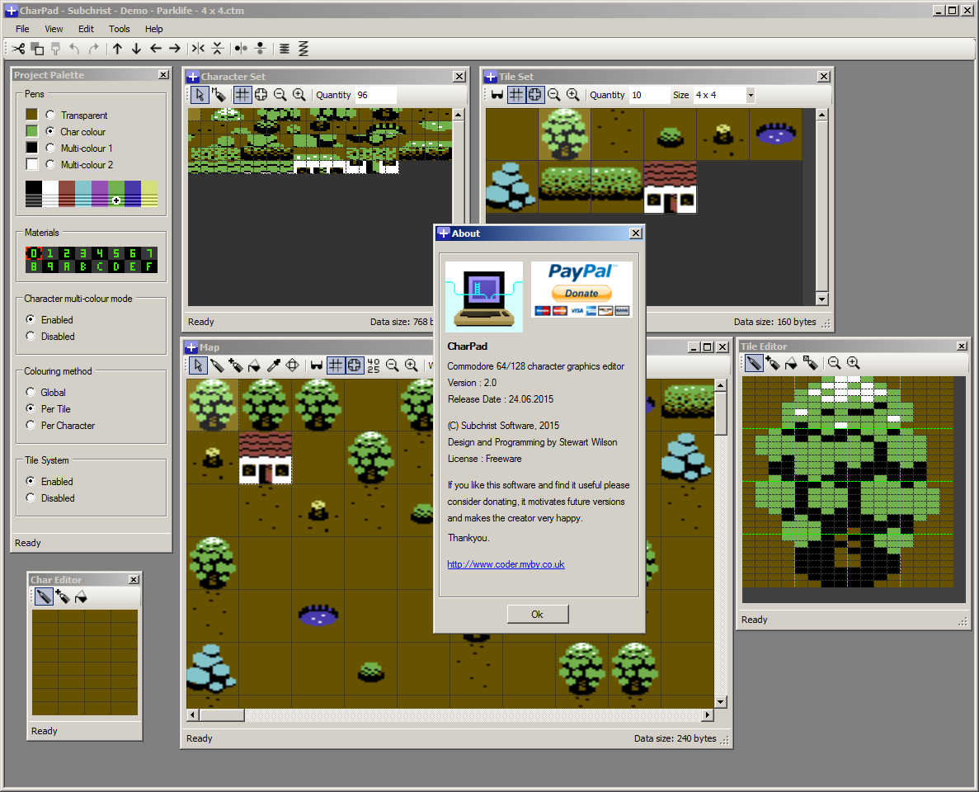This screenshot has height=792, width=979.
Task: Select the Transparent pen radio button
Action: [x=50, y=115]
